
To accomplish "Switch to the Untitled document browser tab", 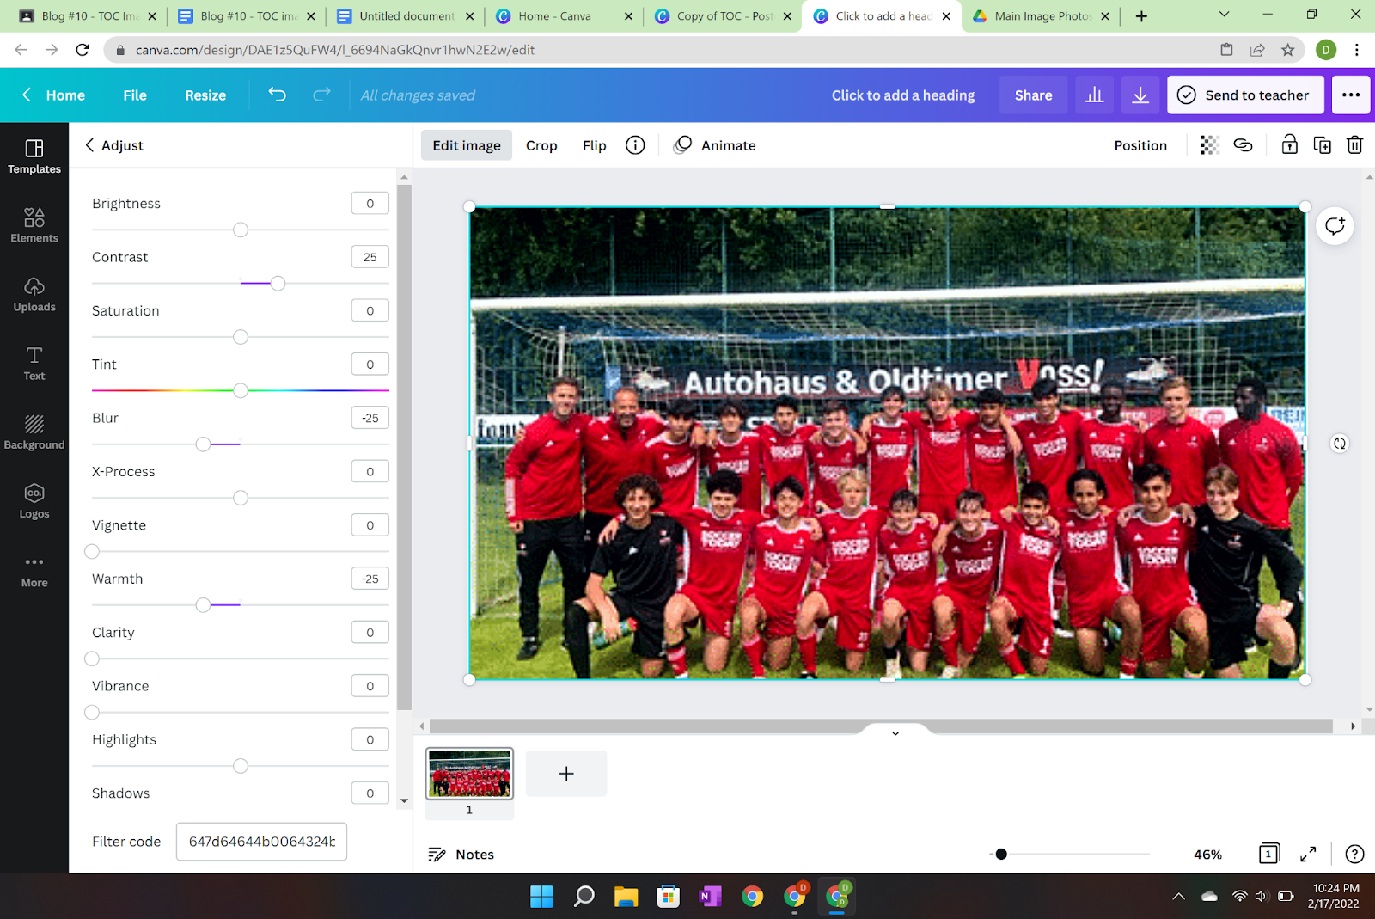I will tap(406, 16).
